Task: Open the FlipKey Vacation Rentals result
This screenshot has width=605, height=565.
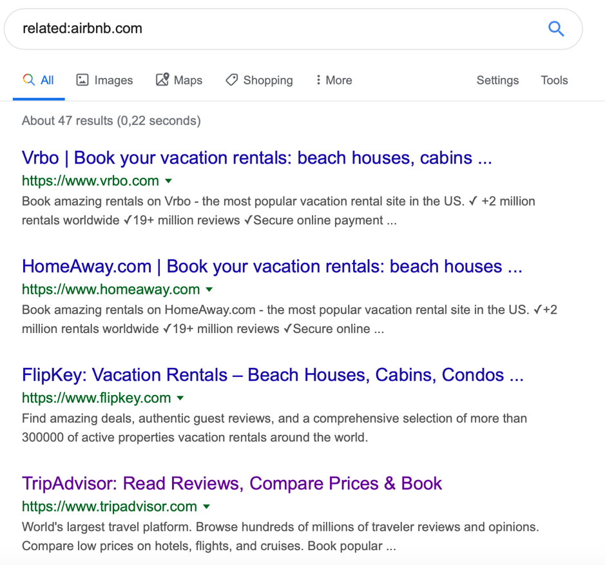Action: coord(273,375)
